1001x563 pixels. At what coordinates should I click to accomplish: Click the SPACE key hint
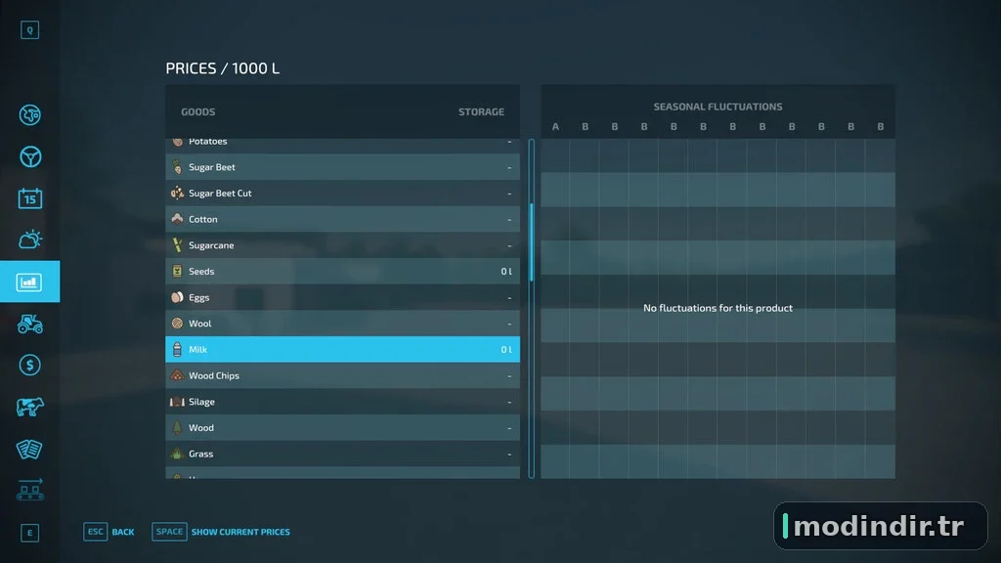[169, 532]
